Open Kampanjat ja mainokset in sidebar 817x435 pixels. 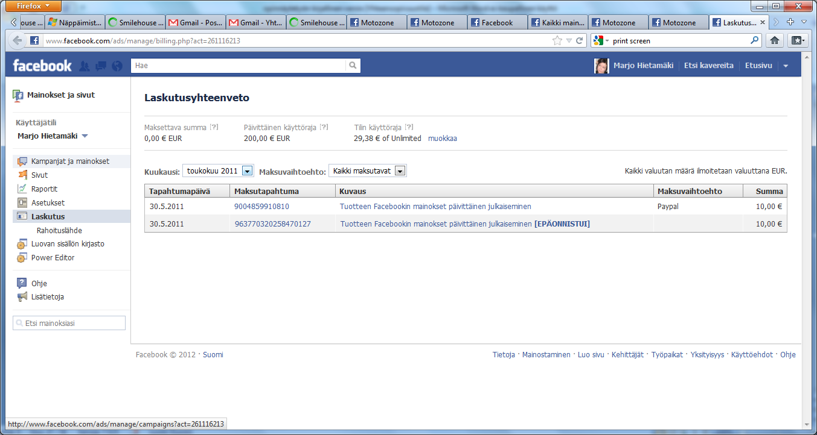point(70,161)
